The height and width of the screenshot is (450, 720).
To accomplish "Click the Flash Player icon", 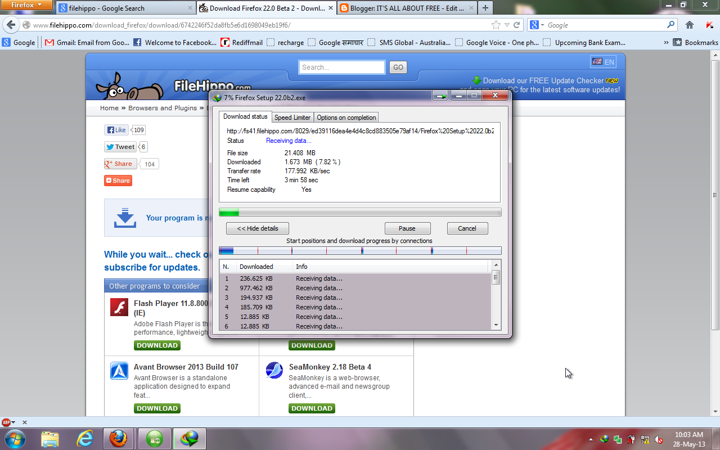I will [x=119, y=307].
